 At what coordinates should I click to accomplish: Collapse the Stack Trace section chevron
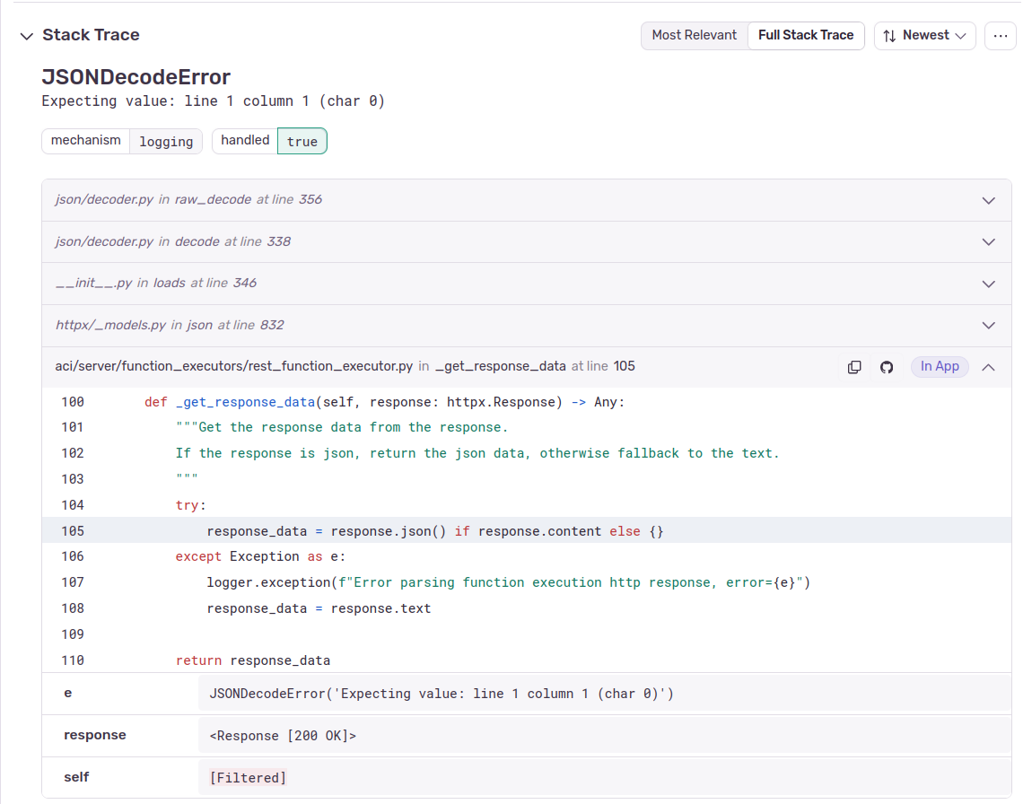pyautogui.click(x=26, y=36)
